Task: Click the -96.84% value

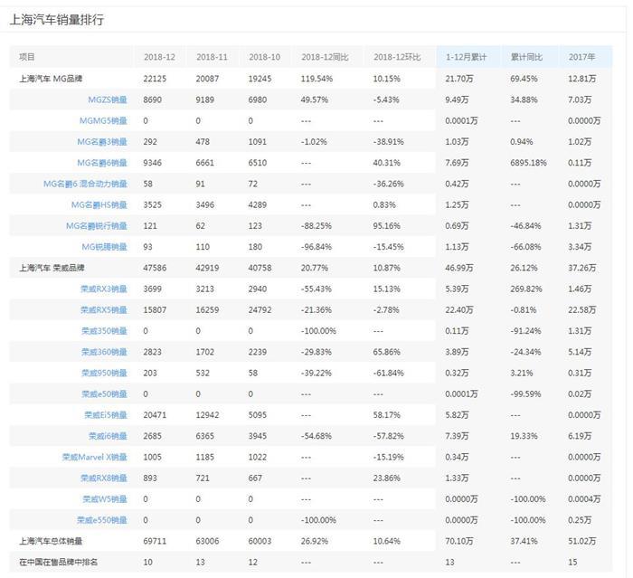Action: tap(316, 247)
